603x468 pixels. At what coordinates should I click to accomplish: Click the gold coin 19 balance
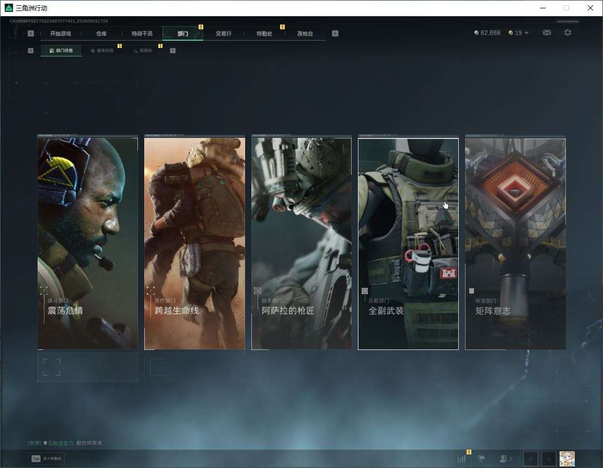click(x=515, y=33)
